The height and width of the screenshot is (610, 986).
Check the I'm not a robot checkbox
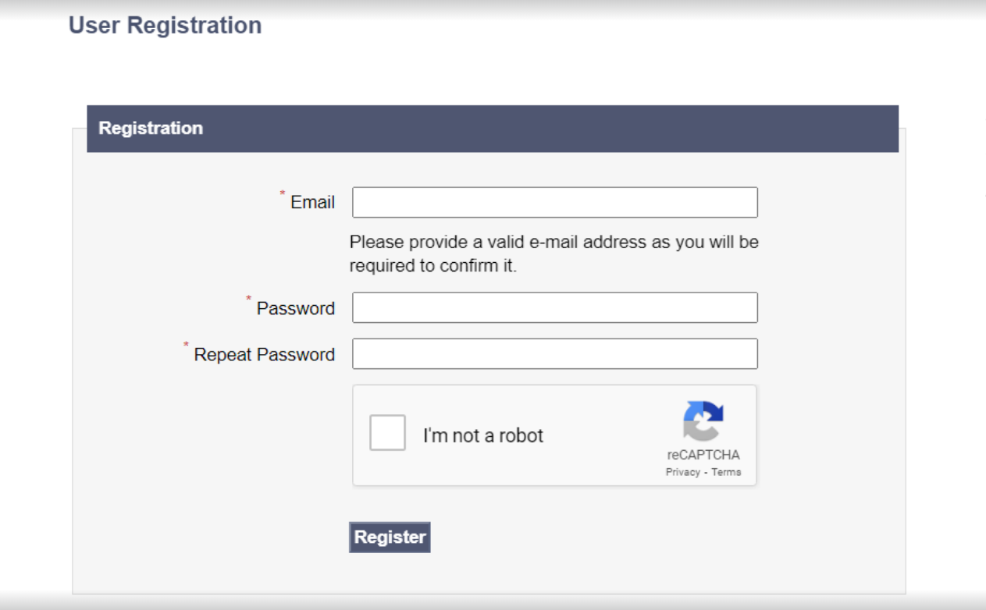click(387, 433)
